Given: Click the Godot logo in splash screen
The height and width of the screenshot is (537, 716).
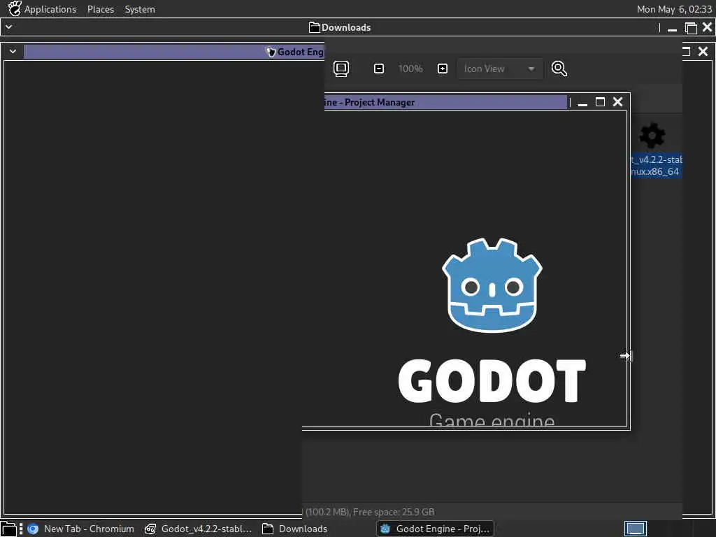Looking at the screenshot, I should click(x=492, y=285).
